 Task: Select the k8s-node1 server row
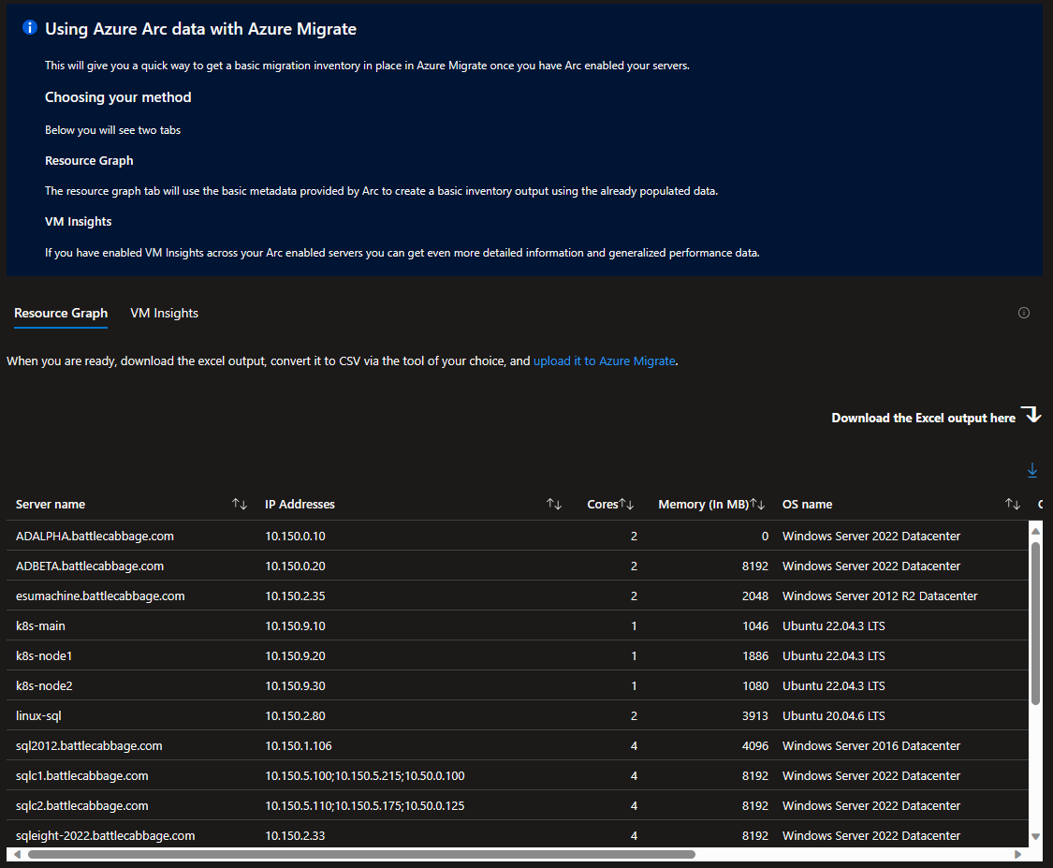point(517,655)
